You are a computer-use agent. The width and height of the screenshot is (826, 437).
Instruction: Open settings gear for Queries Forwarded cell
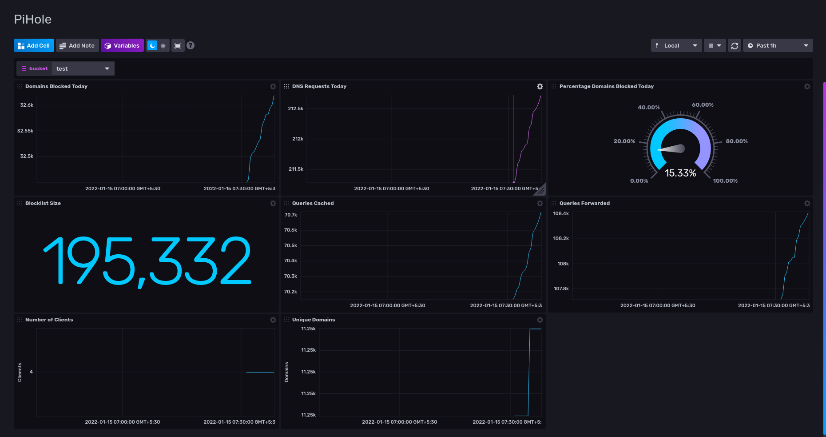[x=807, y=203]
